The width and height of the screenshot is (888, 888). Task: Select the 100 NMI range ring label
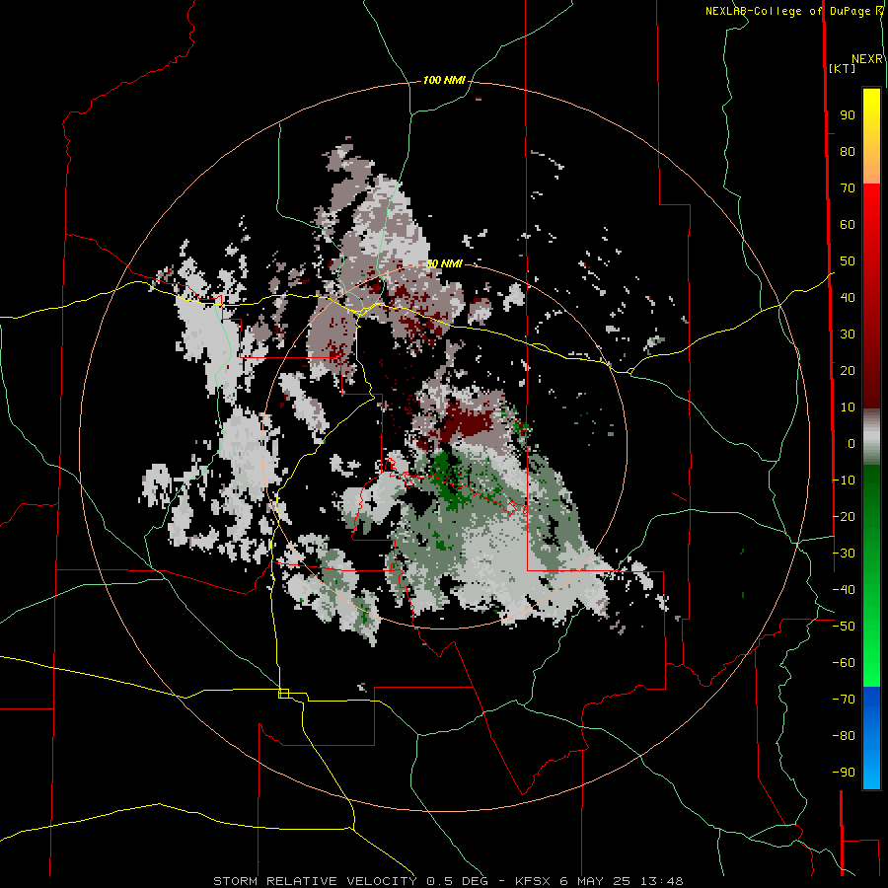[444, 80]
